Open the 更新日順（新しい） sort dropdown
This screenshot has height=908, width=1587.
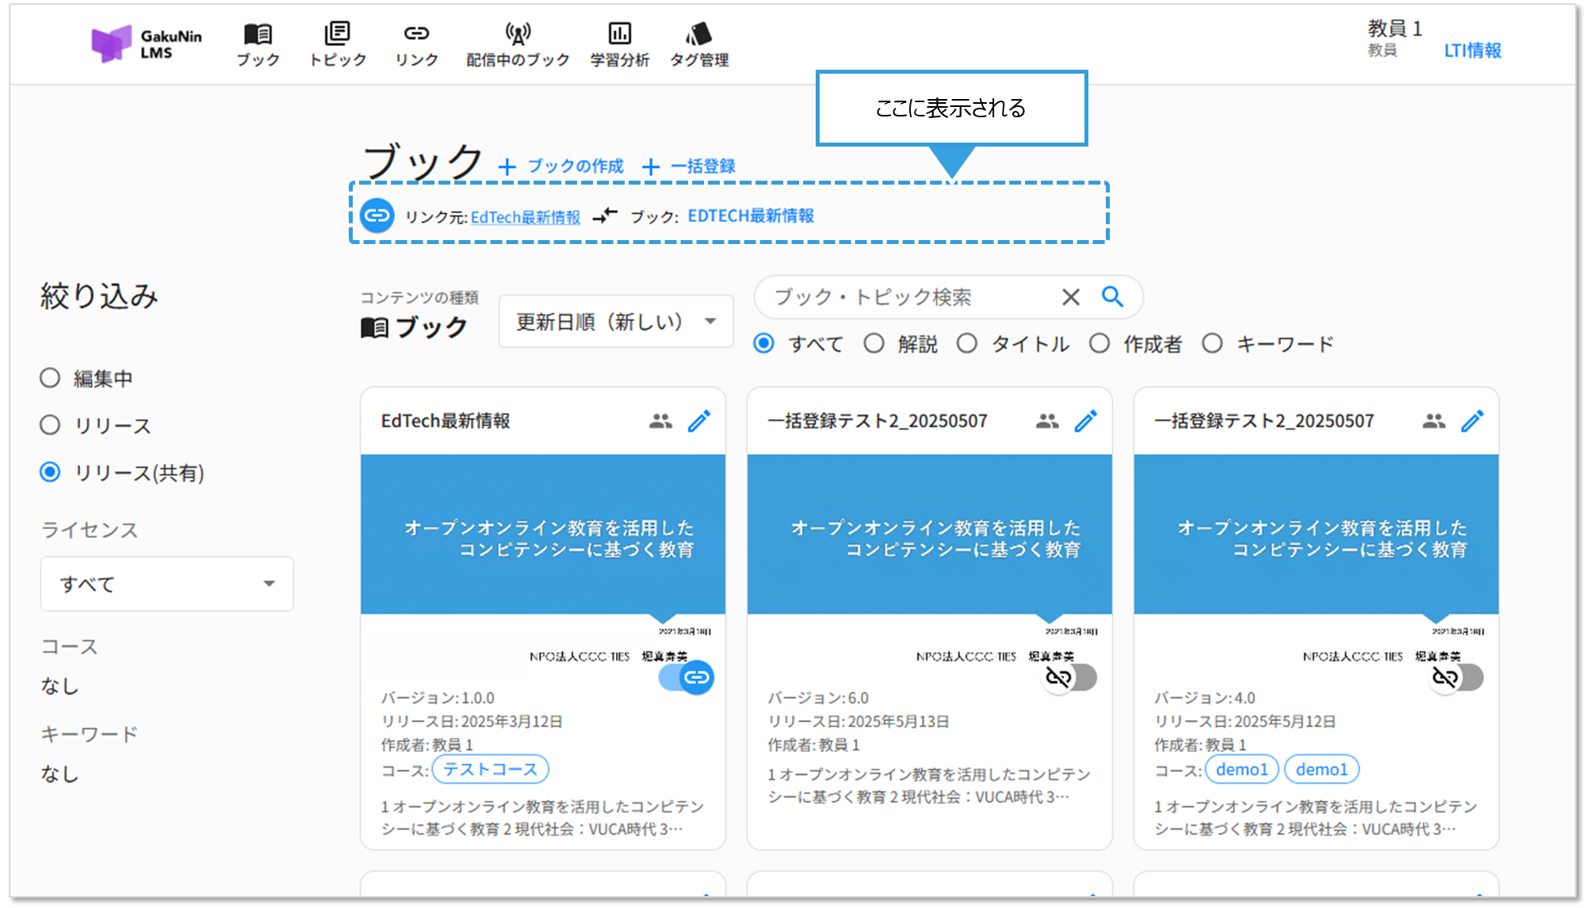(x=616, y=322)
